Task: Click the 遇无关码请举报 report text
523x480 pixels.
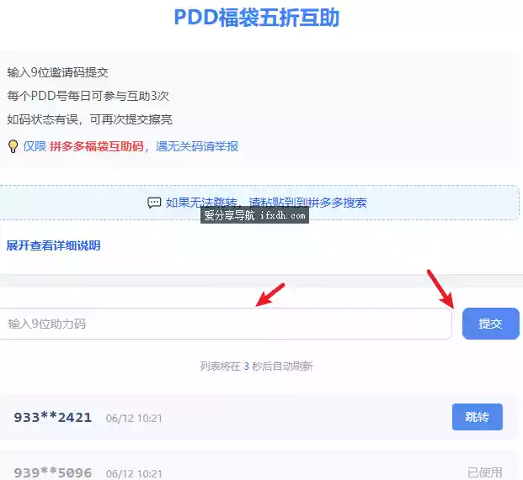Action: click(x=197, y=146)
